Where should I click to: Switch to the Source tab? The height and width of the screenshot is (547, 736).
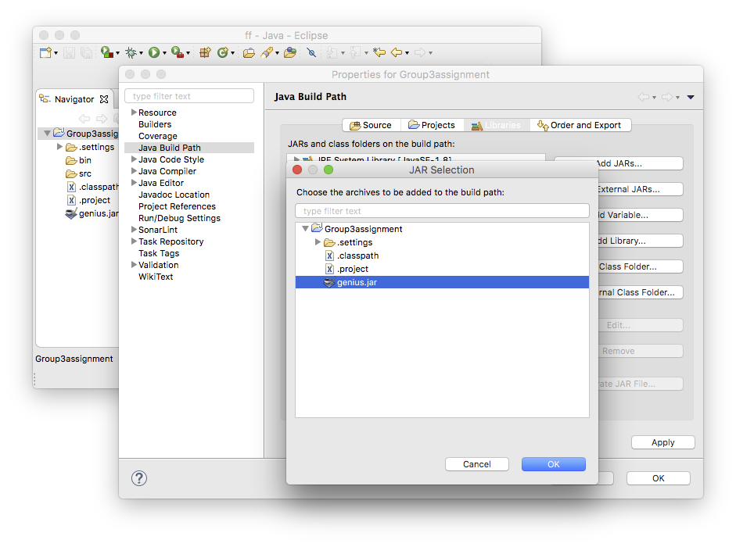tap(372, 125)
